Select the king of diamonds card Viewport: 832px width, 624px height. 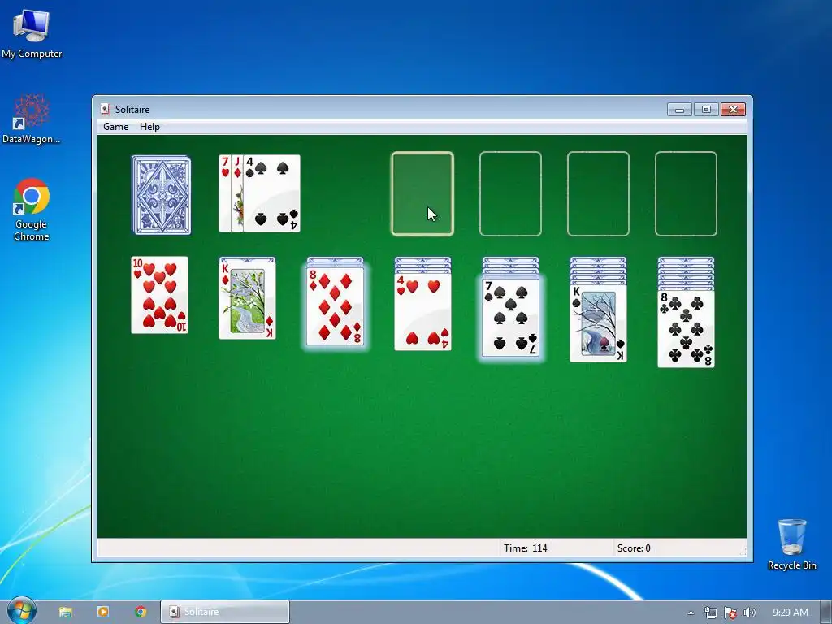247,301
